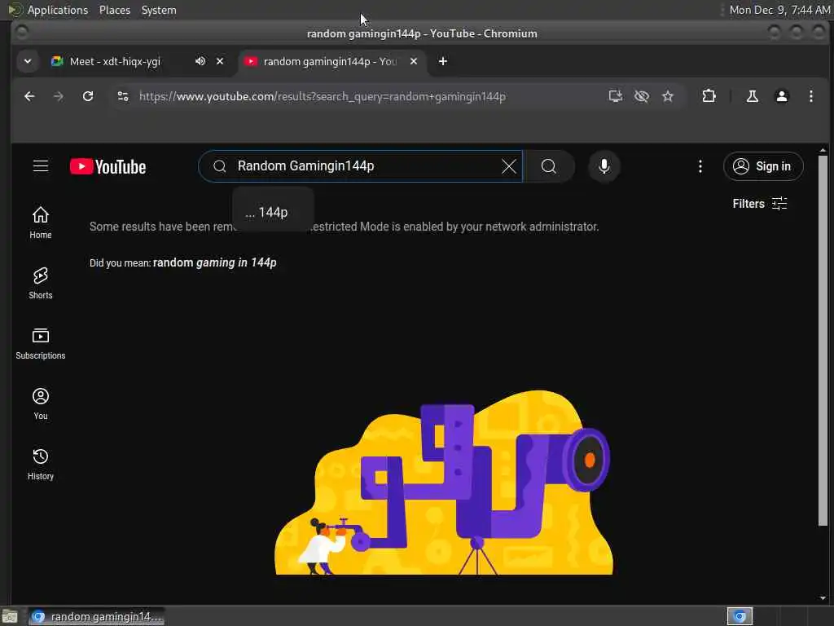Open the YouTube hamburger guide menu
Viewport: 834px width, 626px height.
[x=41, y=166]
